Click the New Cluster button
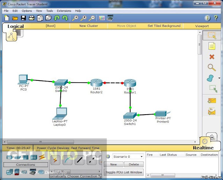The width and height of the screenshot is (223, 180). click(x=89, y=26)
